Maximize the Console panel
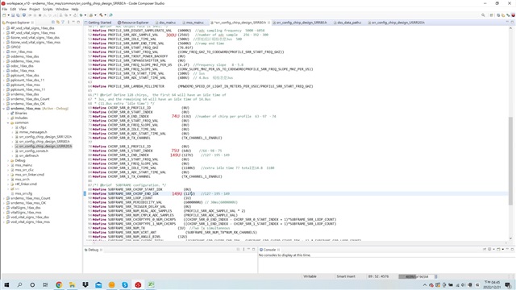 512,250
